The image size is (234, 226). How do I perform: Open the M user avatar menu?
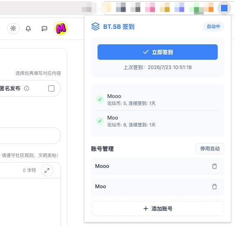tap(61, 28)
